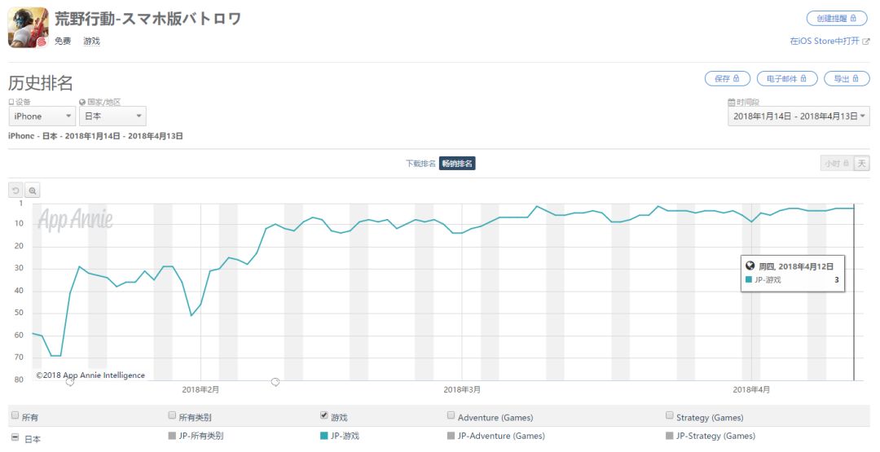Click the calendar icon above the date range
880x452 pixels.
click(x=731, y=102)
